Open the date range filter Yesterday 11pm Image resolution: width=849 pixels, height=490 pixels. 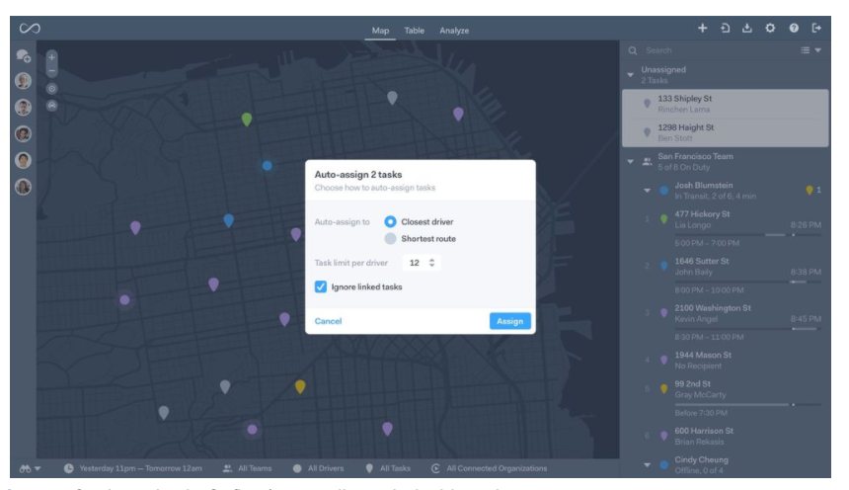[132, 468]
